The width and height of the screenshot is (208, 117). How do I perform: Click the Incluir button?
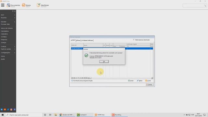pos(131,81)
